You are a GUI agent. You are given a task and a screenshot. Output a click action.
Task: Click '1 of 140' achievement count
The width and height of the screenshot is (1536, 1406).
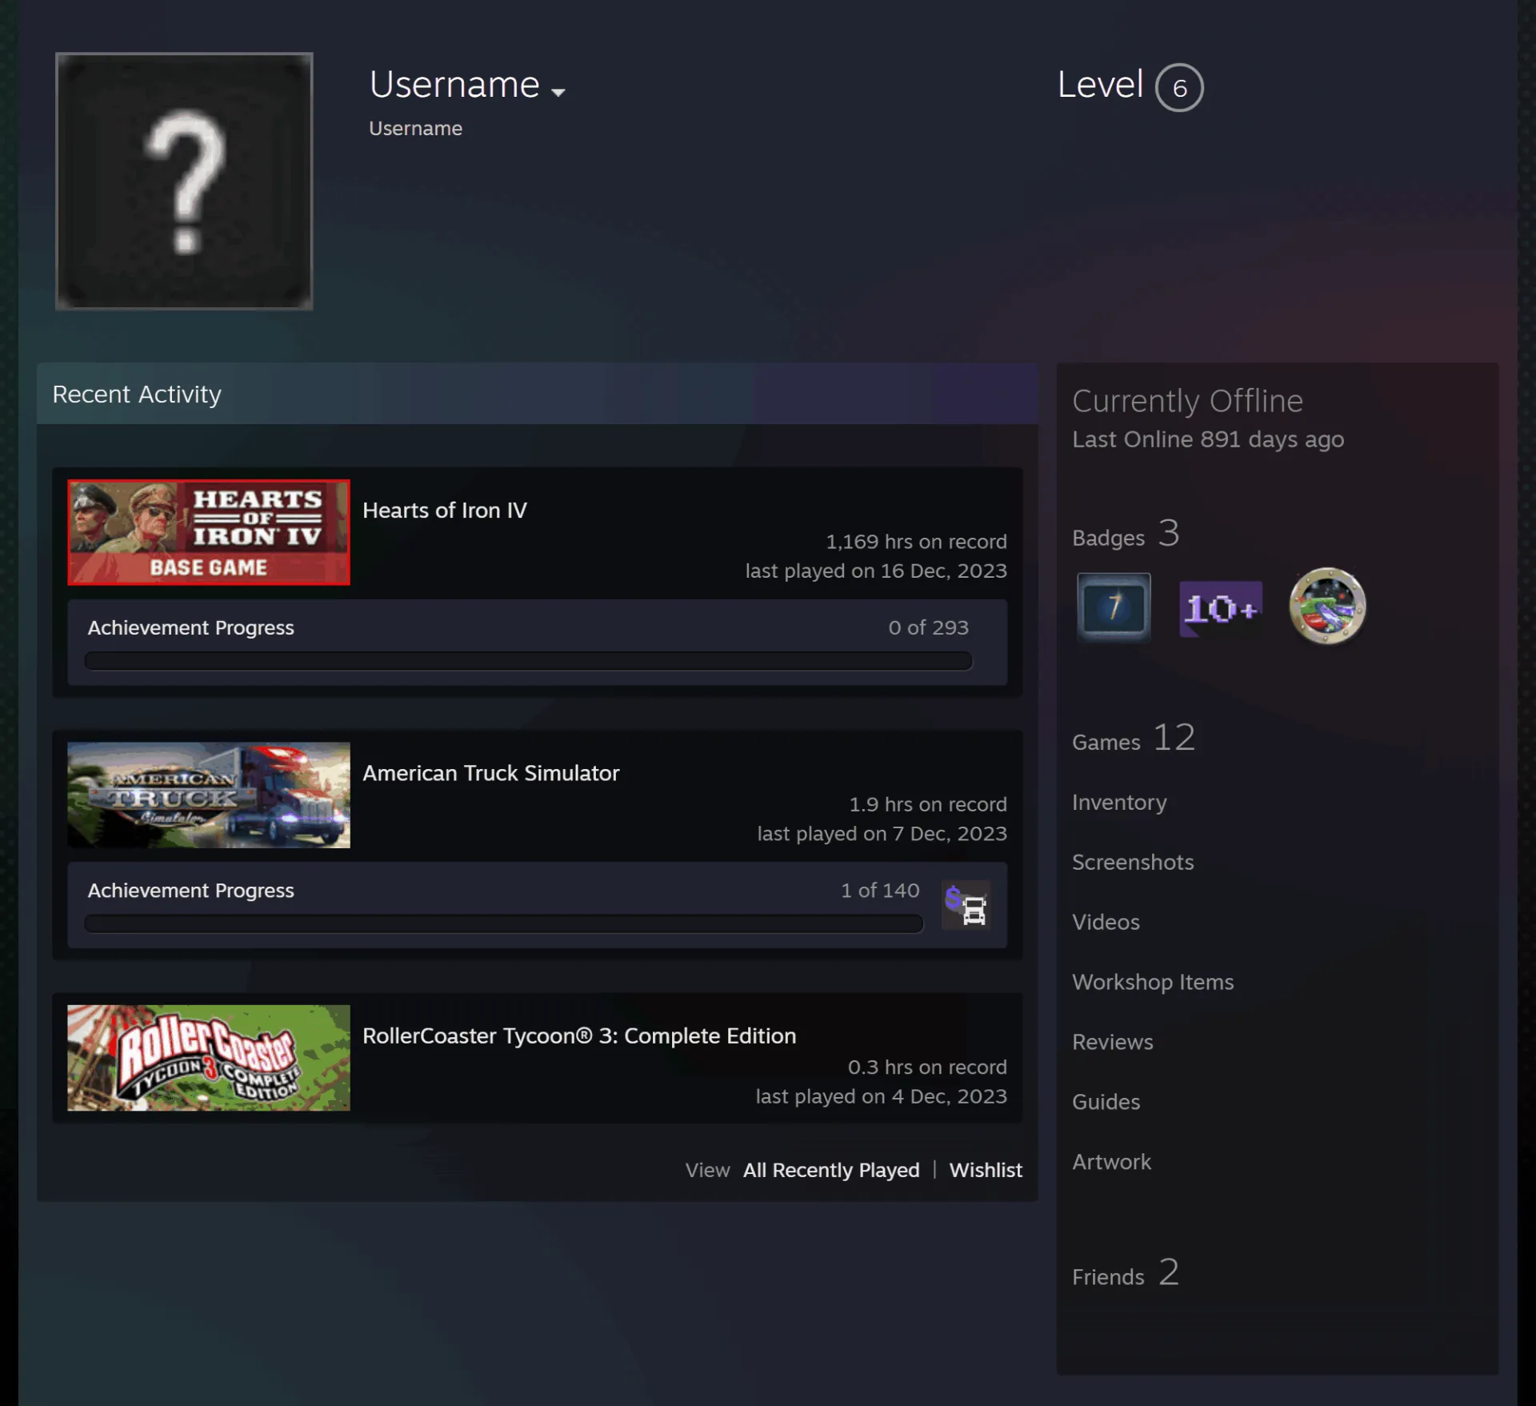880,890
